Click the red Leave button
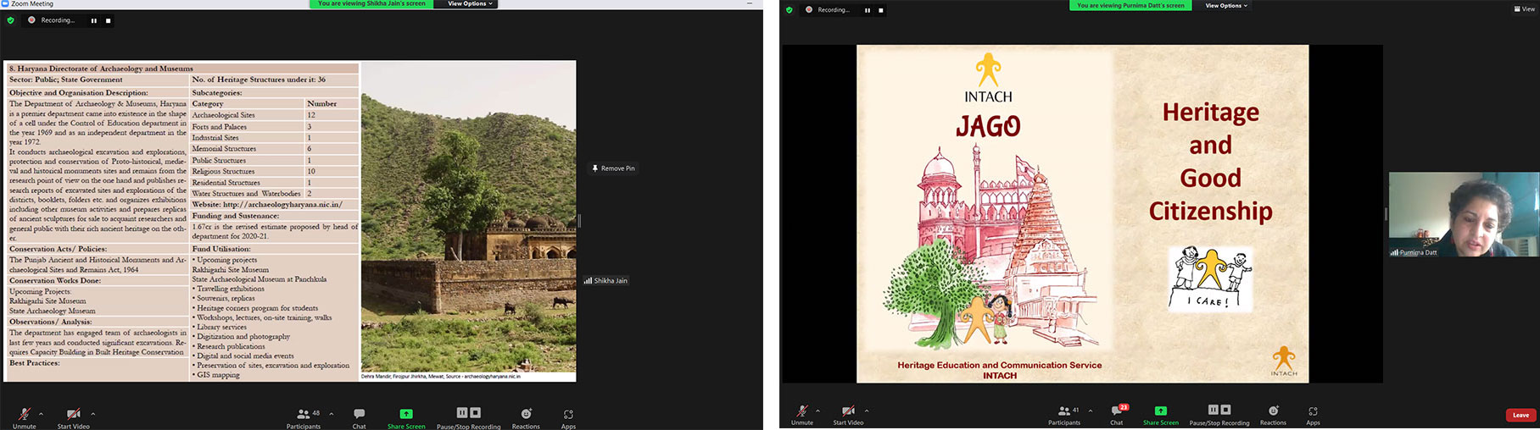Image resolution: width=1540 pixels, height=430 pixels. (1520, 415)
